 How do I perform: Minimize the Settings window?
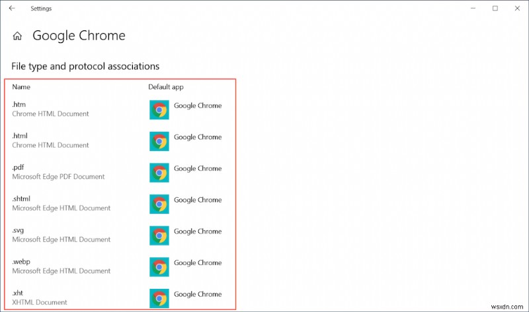click(473, 8)
